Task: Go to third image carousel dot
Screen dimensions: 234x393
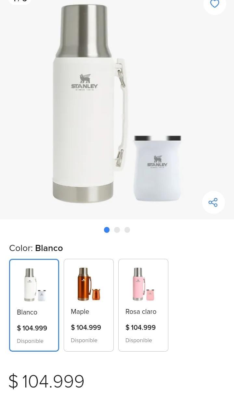Action: pos(127,230)
